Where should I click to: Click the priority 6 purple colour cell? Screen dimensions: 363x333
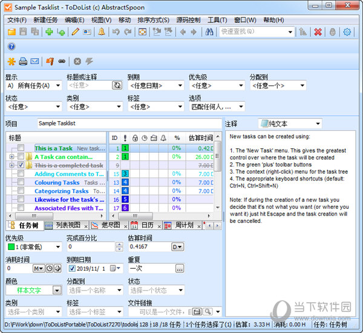click(x=125, y=208)
